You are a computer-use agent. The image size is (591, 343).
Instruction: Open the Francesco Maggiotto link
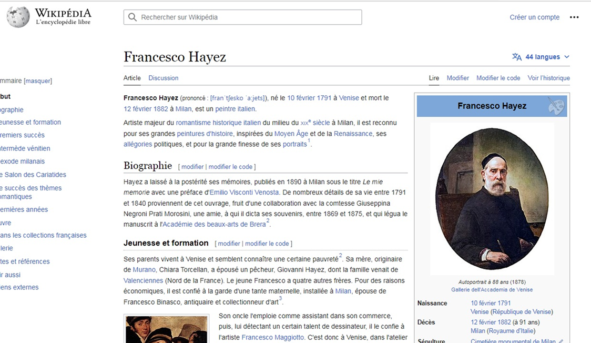coord(272,338)
